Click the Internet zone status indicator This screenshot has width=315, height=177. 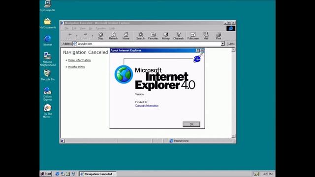coord(179,141)
